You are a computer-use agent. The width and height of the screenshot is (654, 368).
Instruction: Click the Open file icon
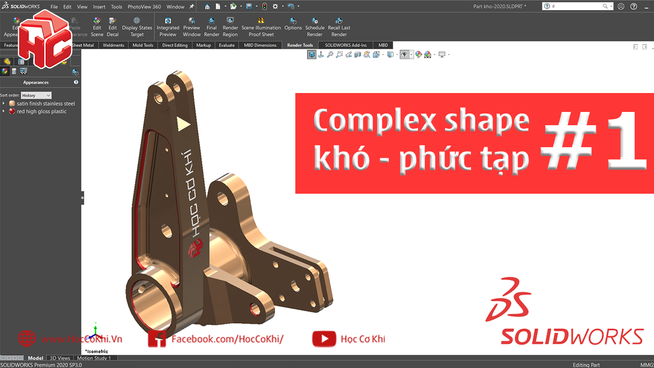click(x=233, y=7)
